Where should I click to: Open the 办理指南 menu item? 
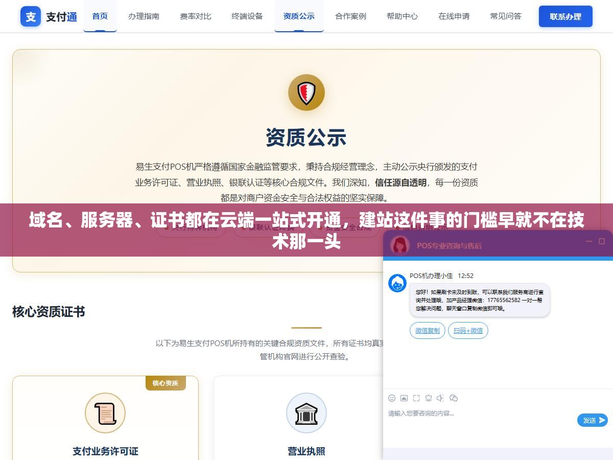pos(144,16)
